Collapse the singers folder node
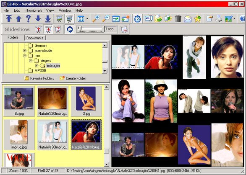Viewport: 246px width, 175px height. click(x=31, y=61)
